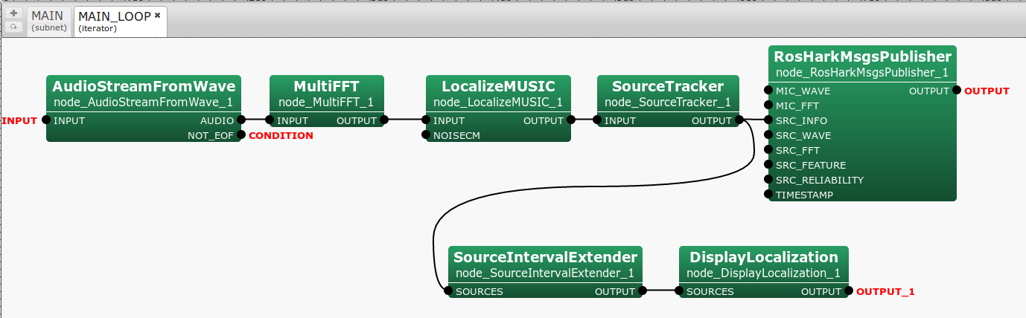This screenshot has height=318, width=1026.
Task: Click TIMESTAMP input port dot
Action: click(768, 195)
